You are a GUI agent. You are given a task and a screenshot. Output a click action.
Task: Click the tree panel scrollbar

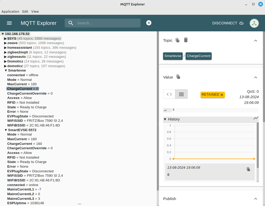coord(158,111)
